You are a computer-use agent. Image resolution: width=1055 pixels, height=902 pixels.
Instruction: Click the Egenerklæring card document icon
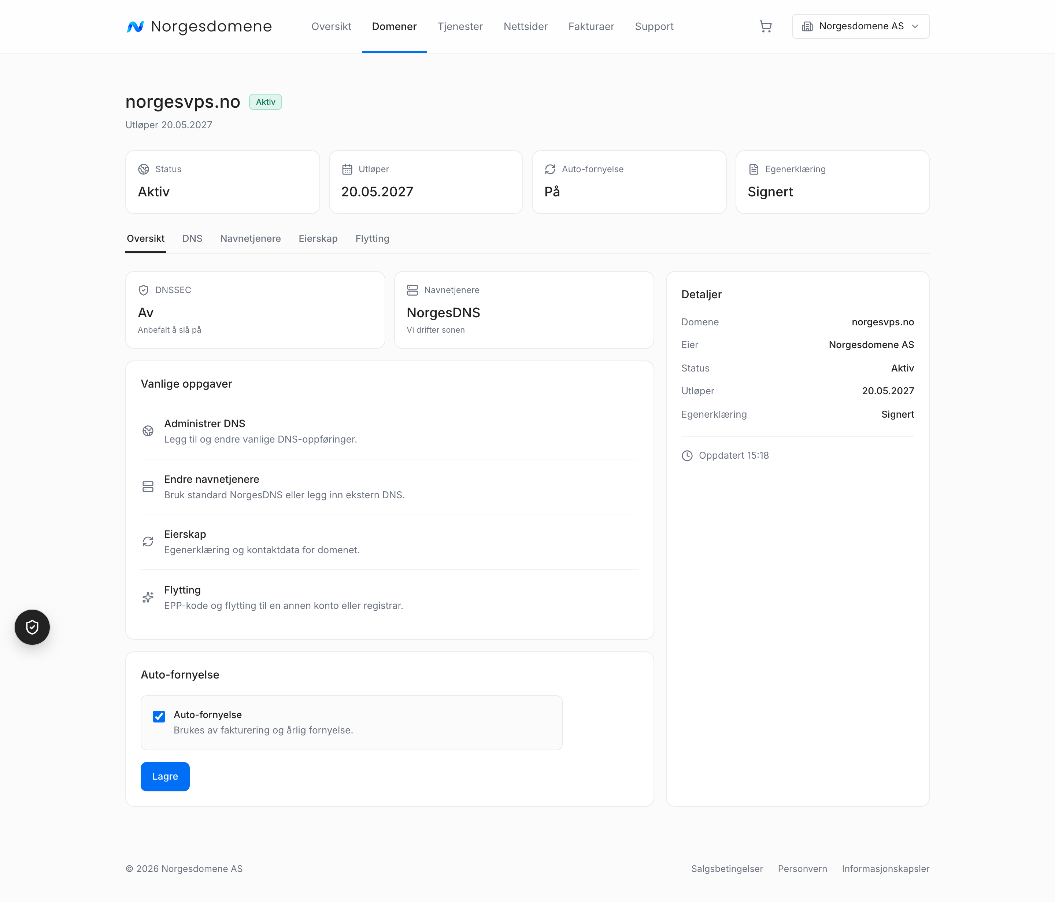coord(754,169)
